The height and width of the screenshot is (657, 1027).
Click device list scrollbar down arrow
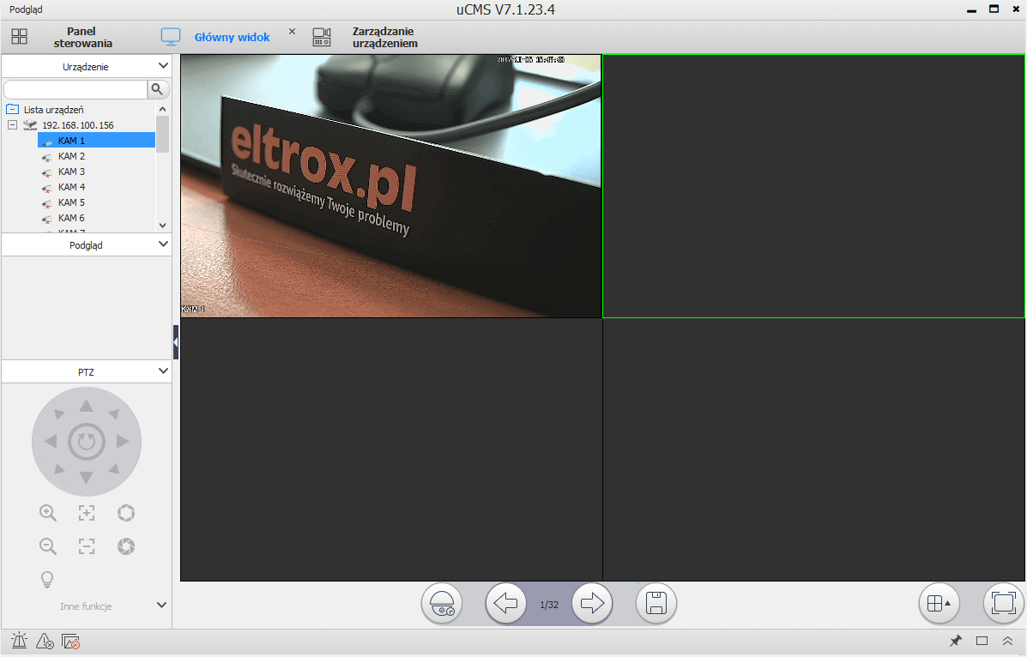(x=162, y=226)
